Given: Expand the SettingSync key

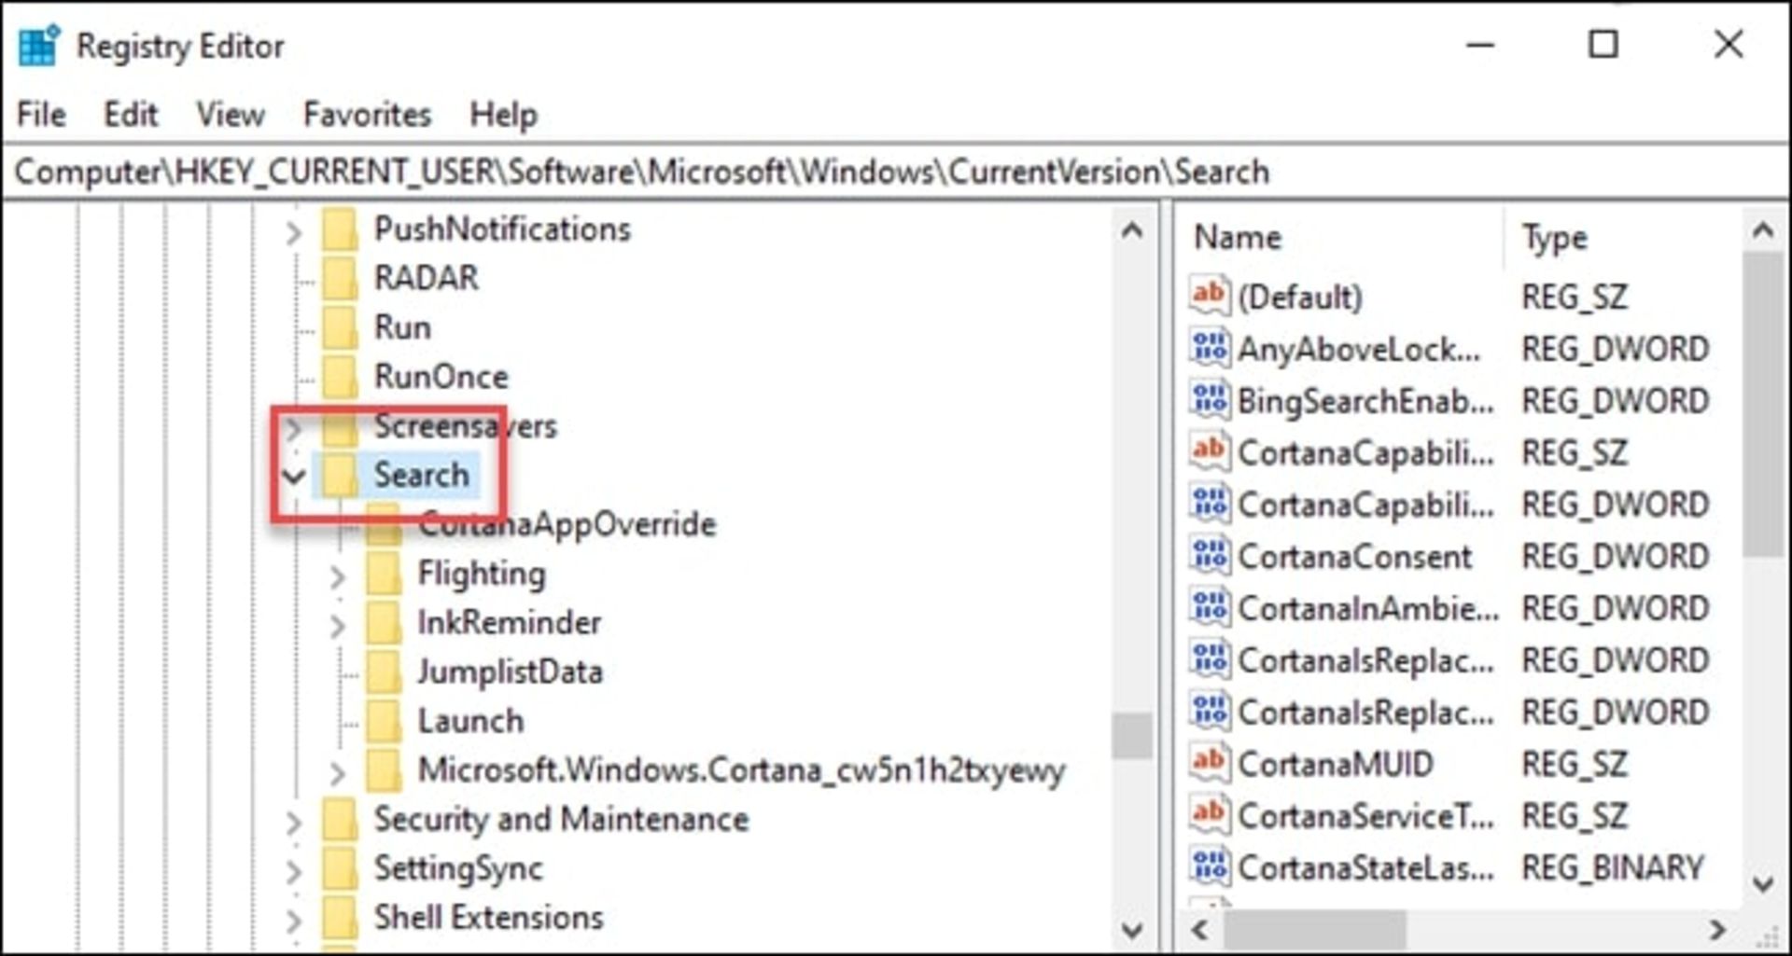Looking at the screenshot, I should (x=293, y=871).
